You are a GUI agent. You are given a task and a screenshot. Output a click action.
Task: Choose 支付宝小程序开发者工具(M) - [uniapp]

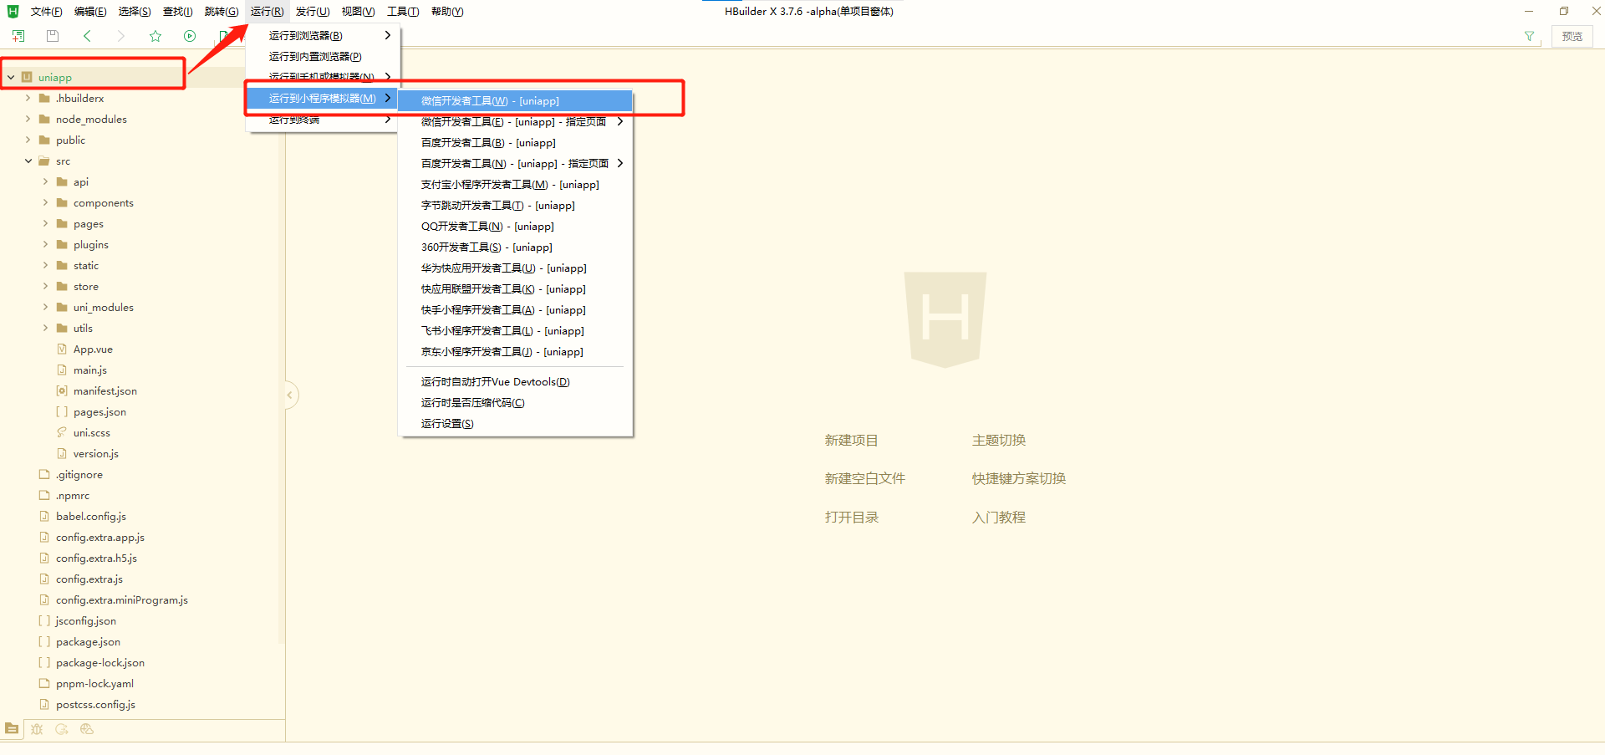coord(515,185)
